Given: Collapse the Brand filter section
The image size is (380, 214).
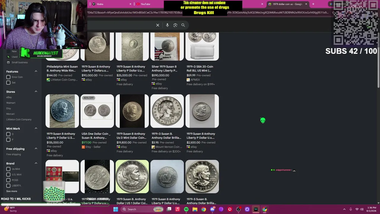Looking at the screenshot, I should point(36,163).
